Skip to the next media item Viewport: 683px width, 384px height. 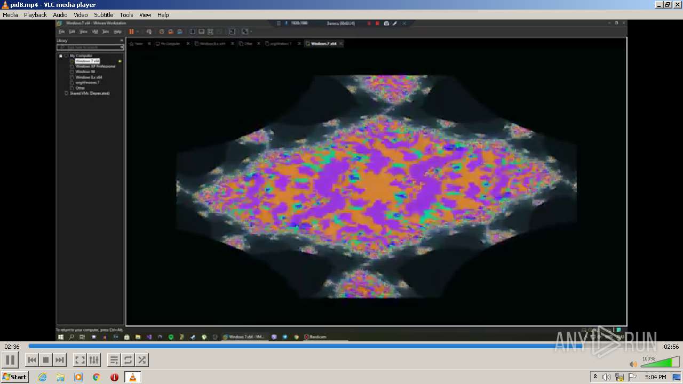[x=60, y=360]
